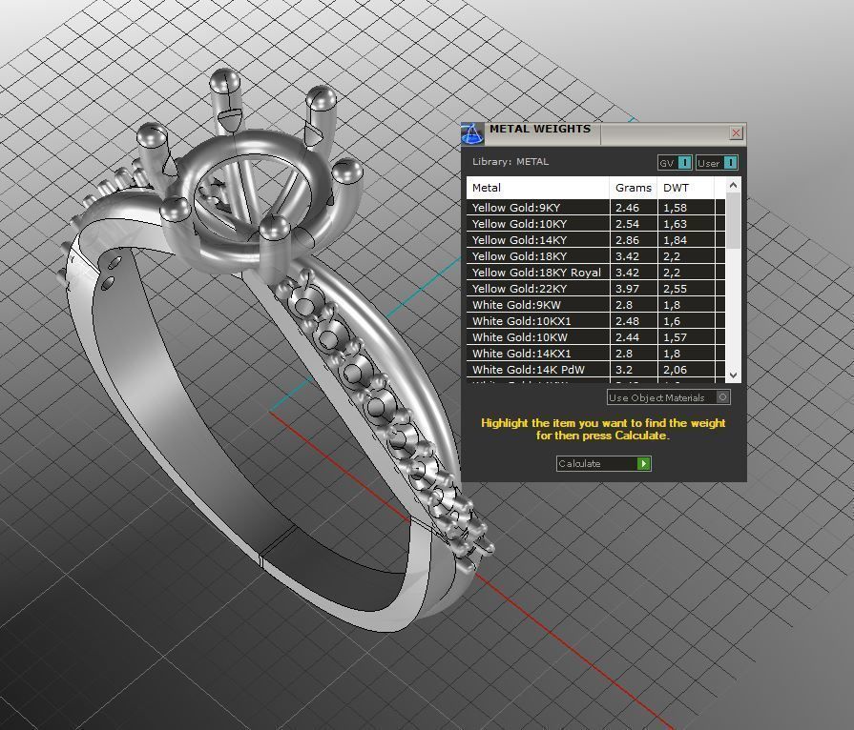Select the Yellow Gold:14KY row
This screenshot has height=730, width=854.
point(595,240)
